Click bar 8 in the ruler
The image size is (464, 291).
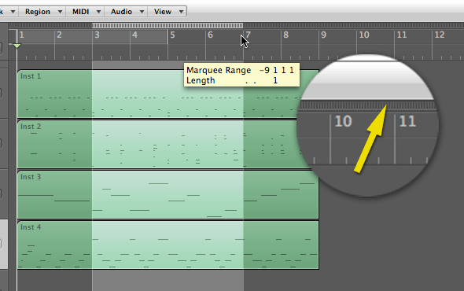(285, 35)
